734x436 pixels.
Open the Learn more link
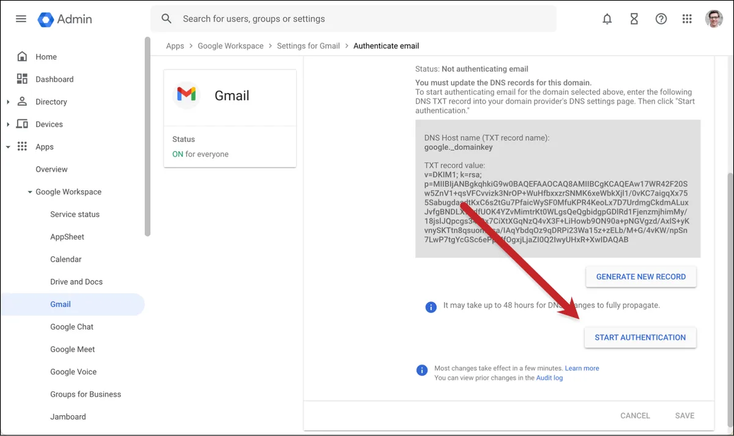582,368
